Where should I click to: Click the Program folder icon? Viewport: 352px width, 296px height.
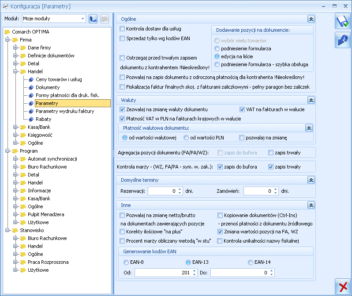15,151
